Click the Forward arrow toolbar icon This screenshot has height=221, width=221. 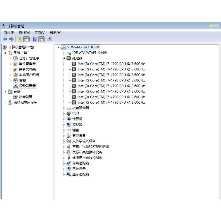tap(11, 39)
